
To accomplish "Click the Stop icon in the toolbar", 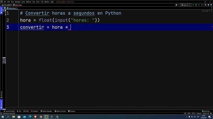I will click(x=202, y=5).
